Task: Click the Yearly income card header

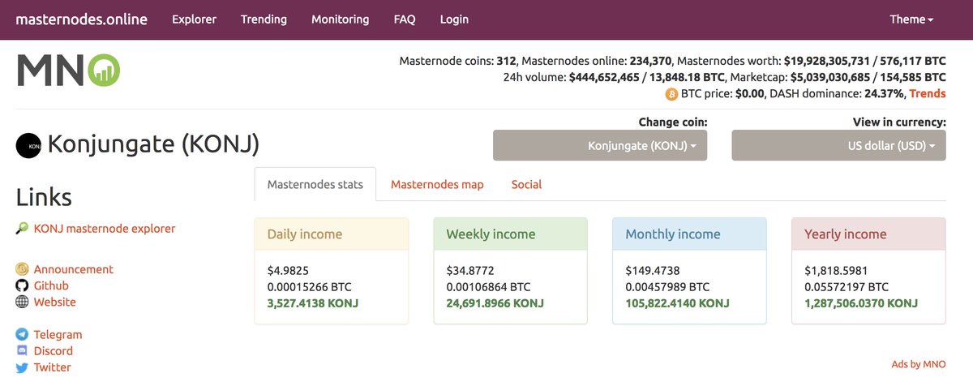Action: coord(868,234)
